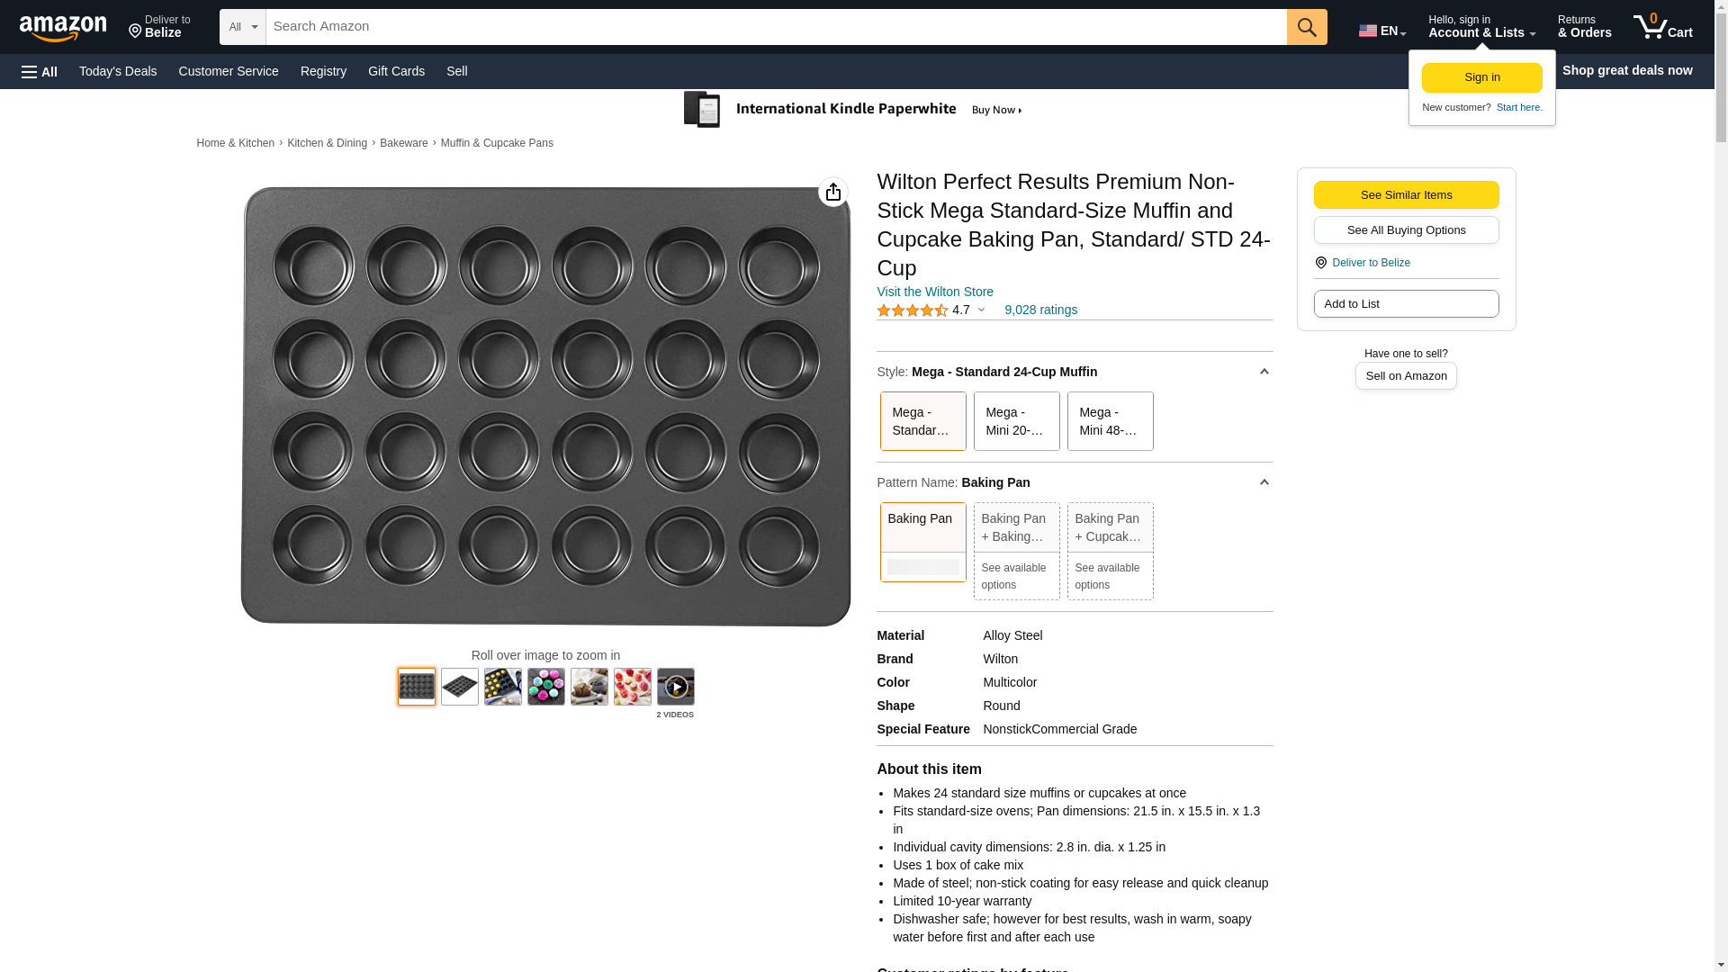
Task: Select the Mega - Mini 48-cup style
Action: 1110,421
